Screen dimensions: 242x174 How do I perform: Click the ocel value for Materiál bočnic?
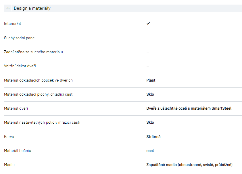[150, 151]
